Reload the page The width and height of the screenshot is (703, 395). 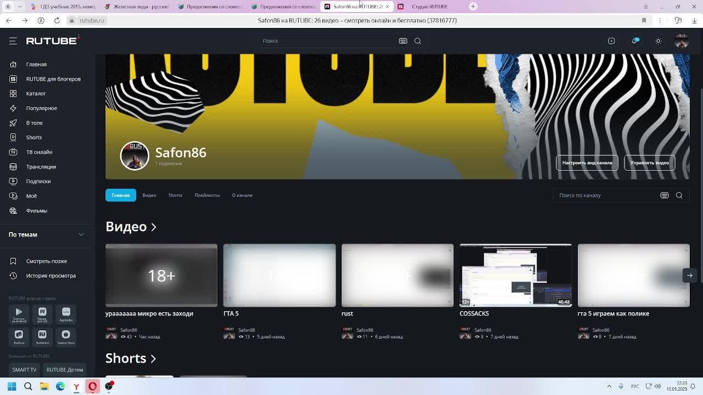click(57, 20)
